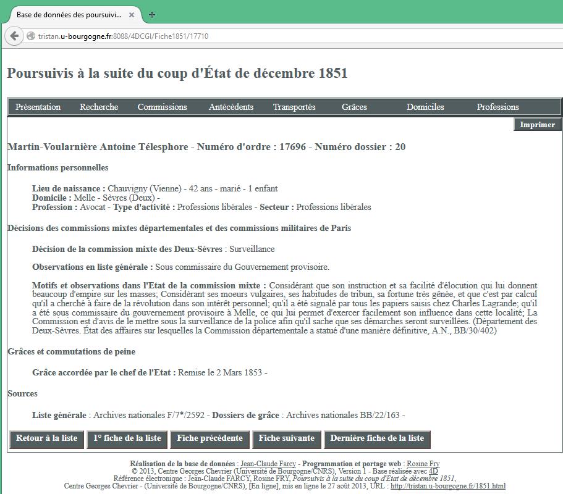Open the Grâces menu item
This screenshot has height=494, width=563.
(x=354, y=107)
